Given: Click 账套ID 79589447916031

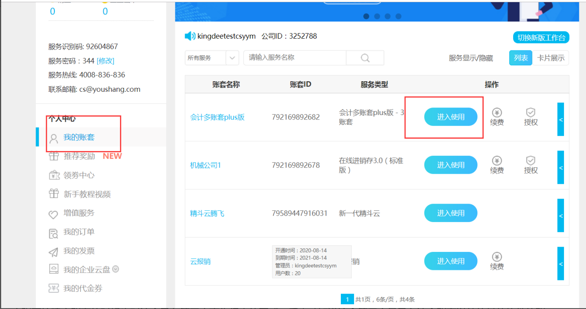Looking at the screenshot, I should click(x=300, y=213).
